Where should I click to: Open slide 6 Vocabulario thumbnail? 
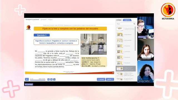120,57
